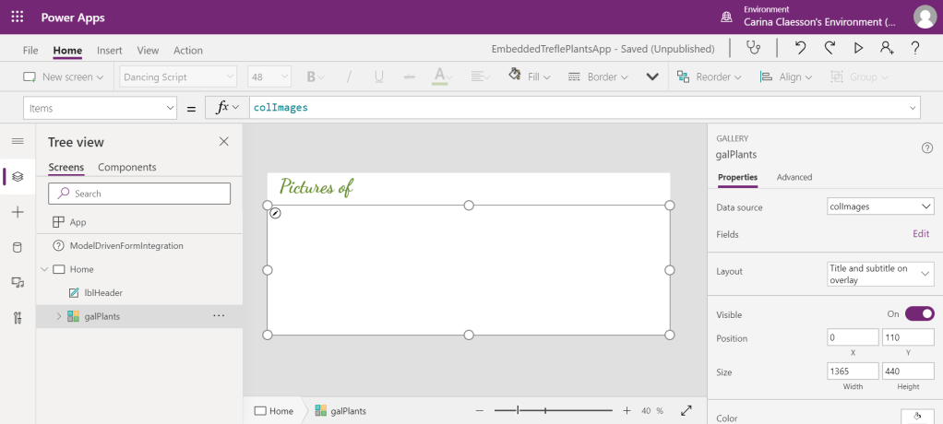Click the tree view Search field
This screenshot has width=943, height=424.
click(x=139, y=194)
